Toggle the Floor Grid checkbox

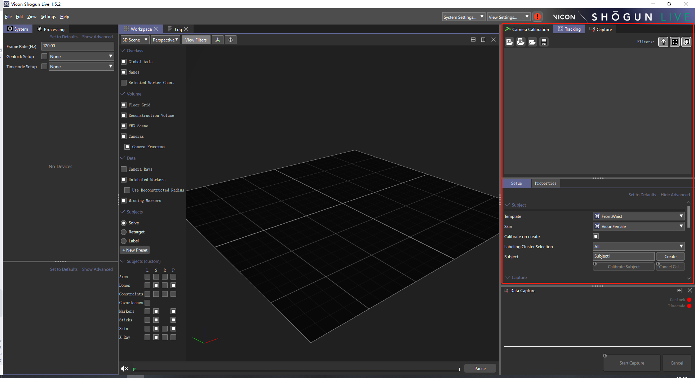pos(124,105)
